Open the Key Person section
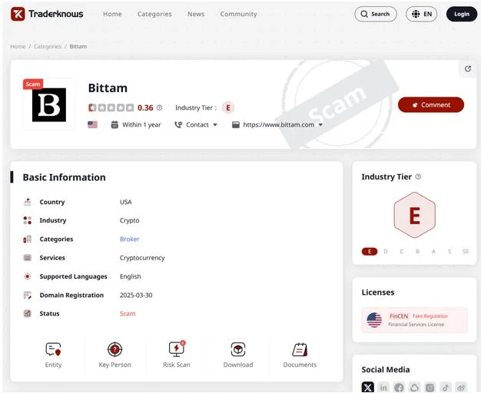Image resolution: width=481 pixels, height=393 pixels. pos(114,355)
